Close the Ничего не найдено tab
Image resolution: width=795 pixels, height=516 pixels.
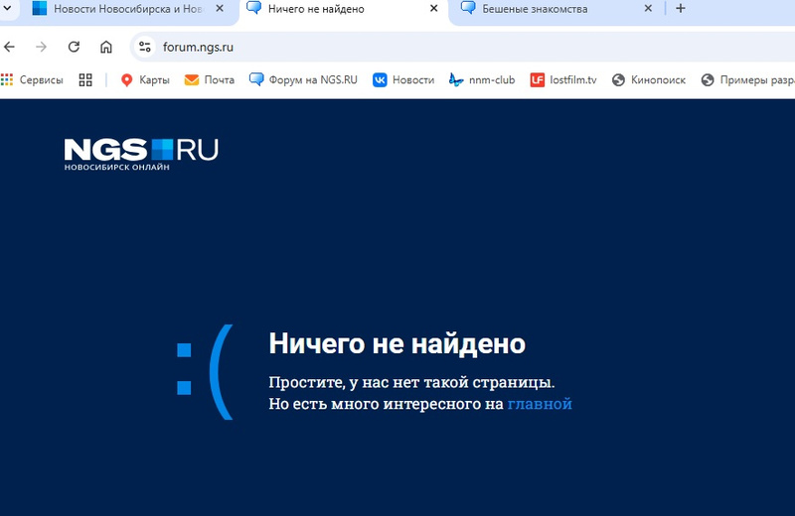(x=433, y=8)
